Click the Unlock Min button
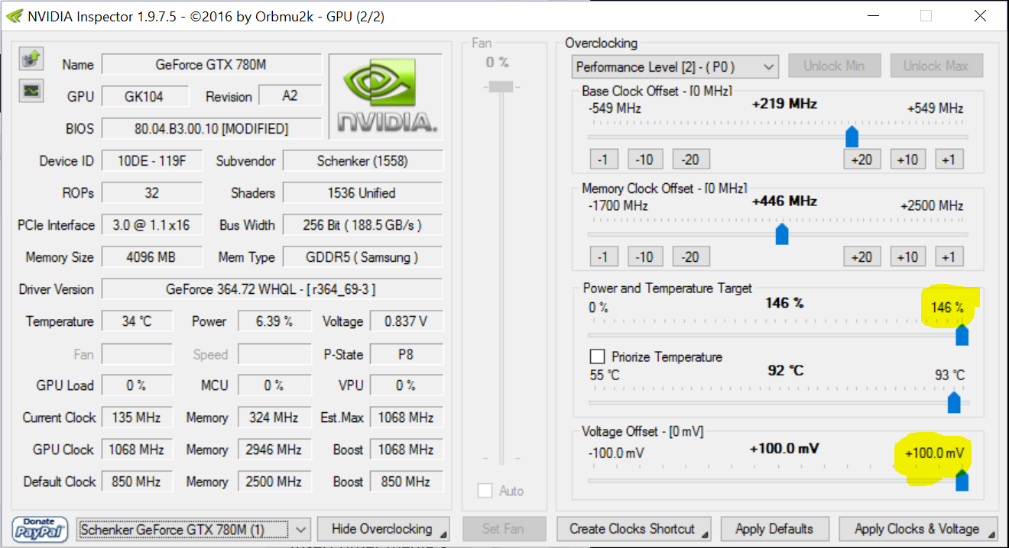The image size is (1009, 548). [835, 66]
